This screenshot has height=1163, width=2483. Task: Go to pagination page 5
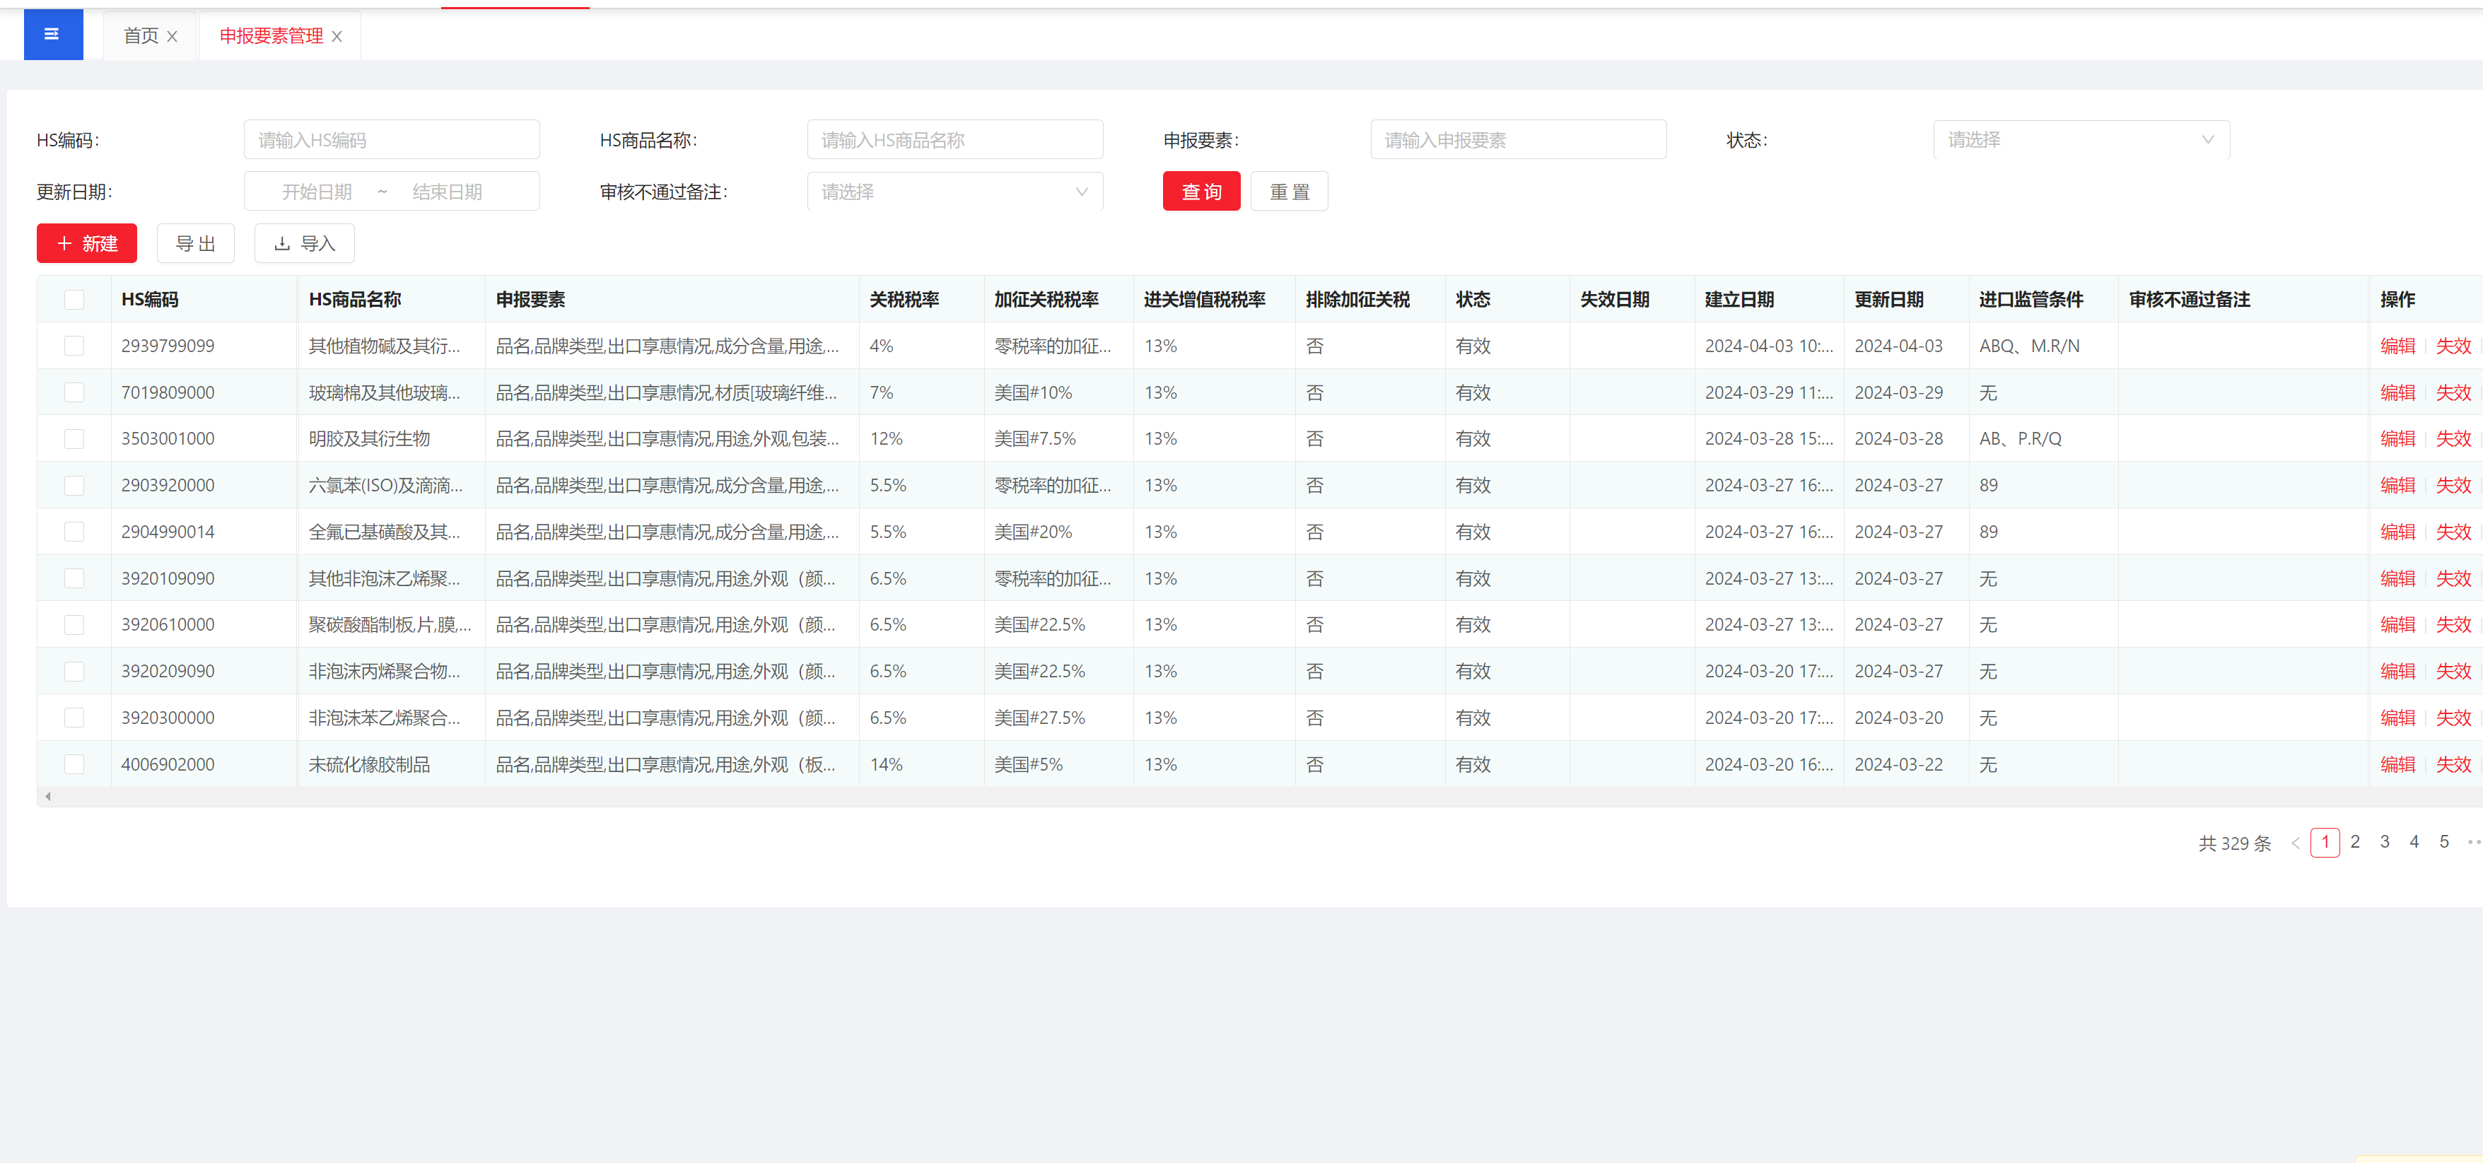[x=2444, y=842]
